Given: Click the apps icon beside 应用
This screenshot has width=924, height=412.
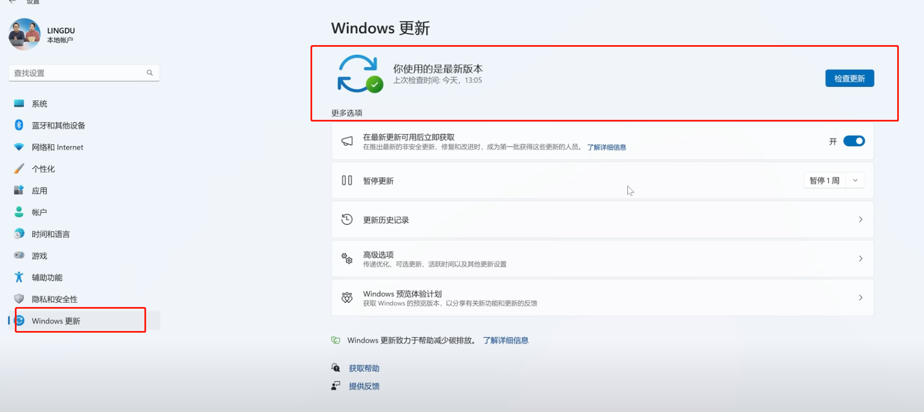Looking at the screenshot, I should (19, 190).
